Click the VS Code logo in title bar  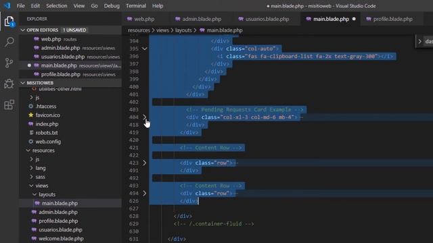tap(7, 5)
